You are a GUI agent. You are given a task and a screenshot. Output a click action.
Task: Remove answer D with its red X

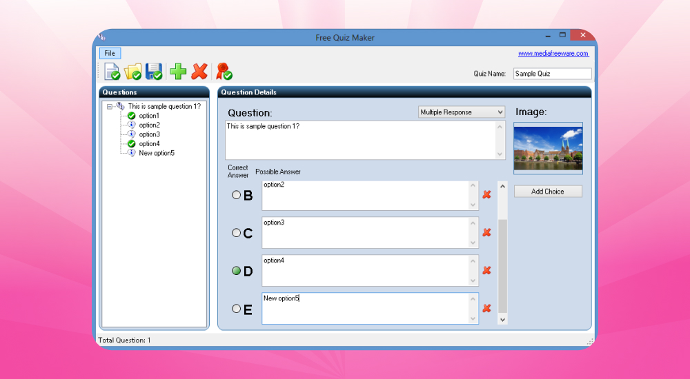pos(486,270)
